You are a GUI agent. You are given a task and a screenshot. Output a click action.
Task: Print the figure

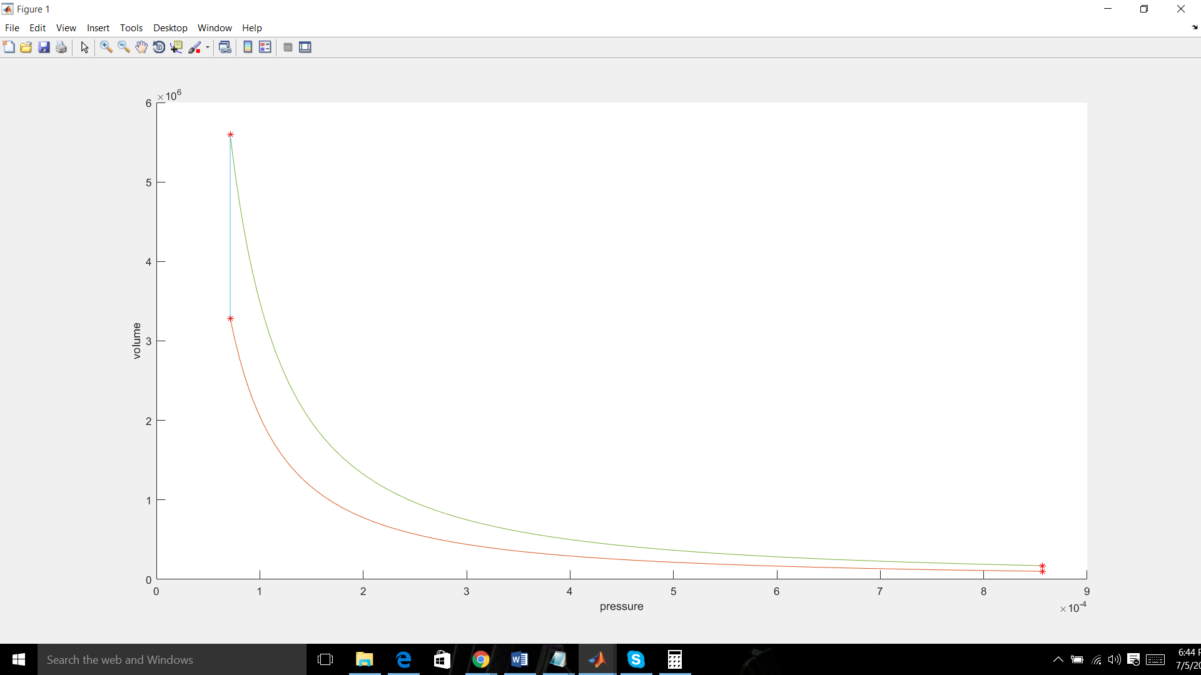pos(61,47)
